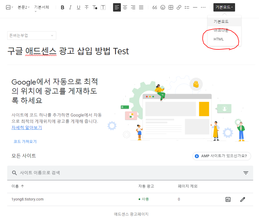
Task: Insert a table
Action: [x=171, y=8]
